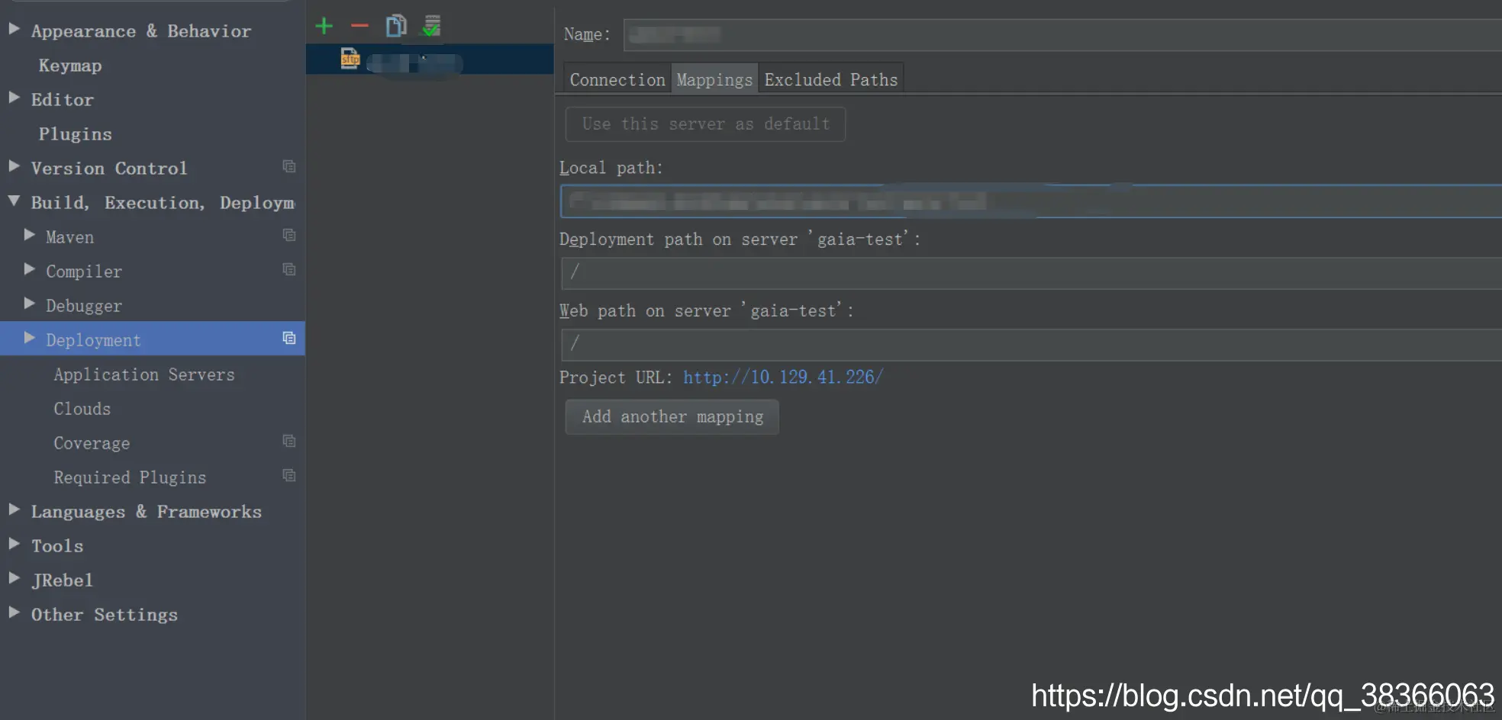
Task: Expand the Debugger settings node
Action: (30, 304)
